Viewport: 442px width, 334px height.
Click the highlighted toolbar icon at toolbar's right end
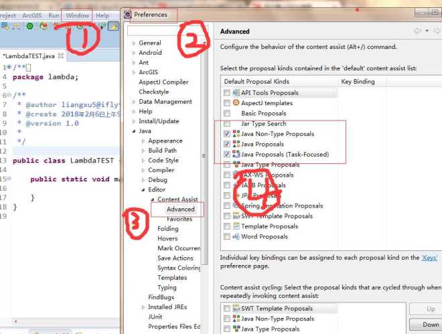point(114,26)
